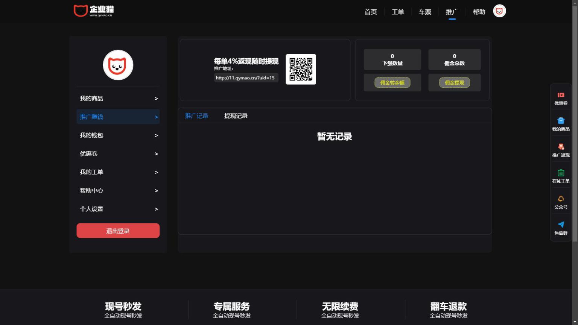This screenshot has width=578, height=325.
Task: Click the red 退出登录 button
Action: pyautogui.click(x=118, y=231)
